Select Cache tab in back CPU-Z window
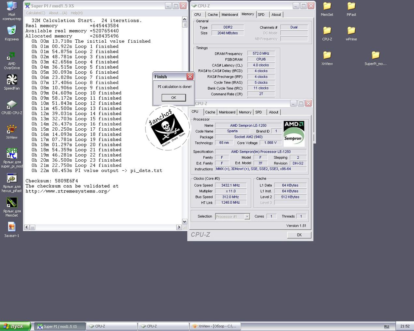The height and width of the screenshot is (331, 414). 213,15
